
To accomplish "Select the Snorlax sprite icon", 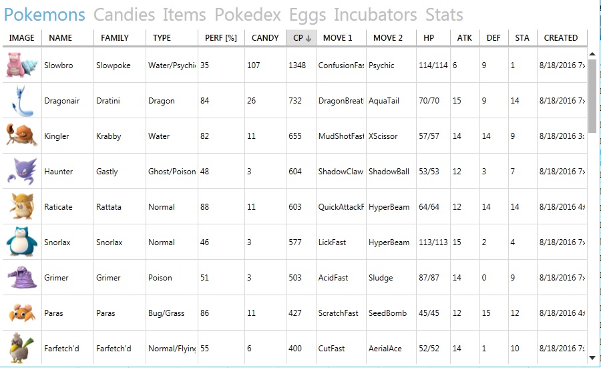I will coord(22,242).
